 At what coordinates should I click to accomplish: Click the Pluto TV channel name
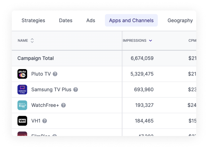click(41, 74)
